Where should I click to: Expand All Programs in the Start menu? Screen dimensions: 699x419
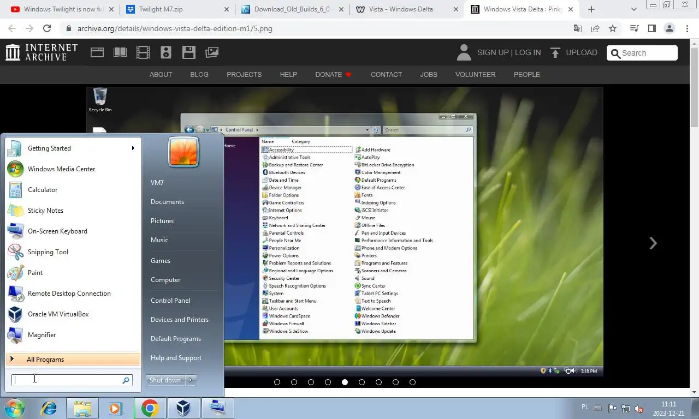tap(73, 360)
